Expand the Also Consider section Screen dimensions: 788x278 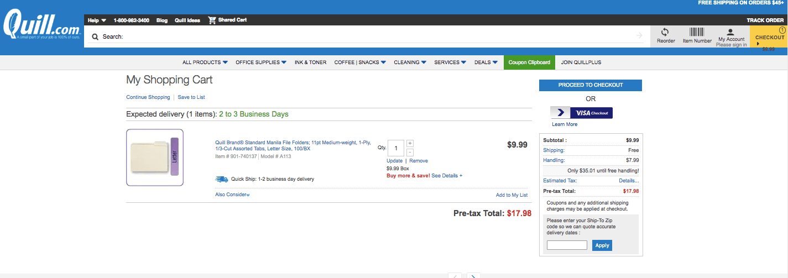(232, 195)
